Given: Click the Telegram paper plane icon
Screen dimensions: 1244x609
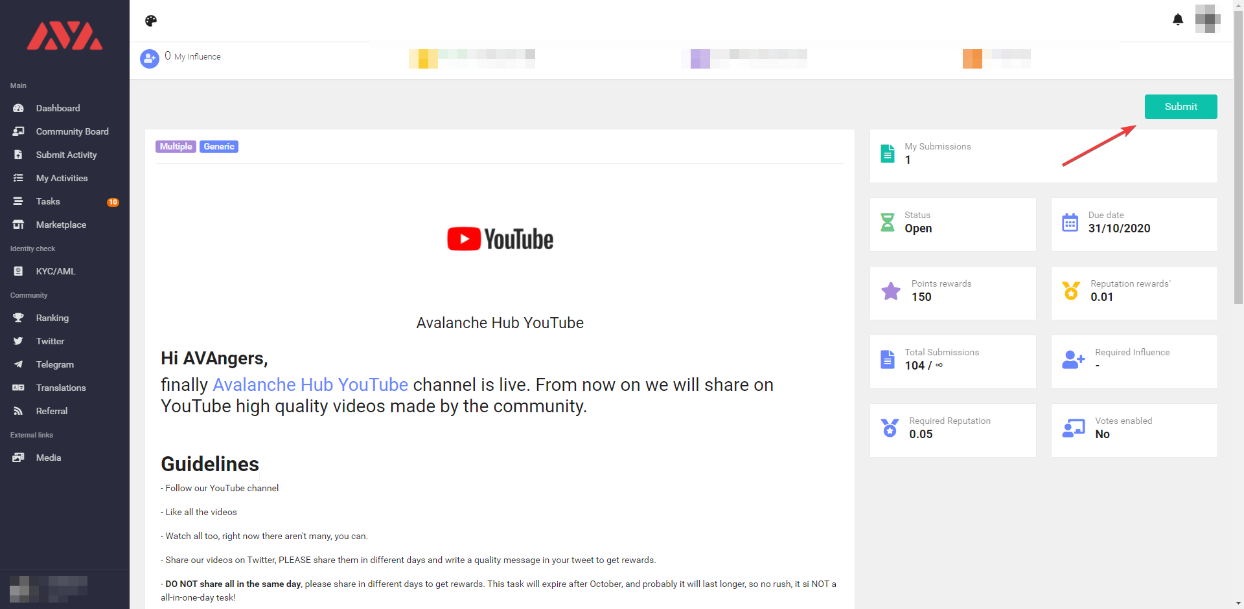Looking at the screenshot, I should [18, 364].
